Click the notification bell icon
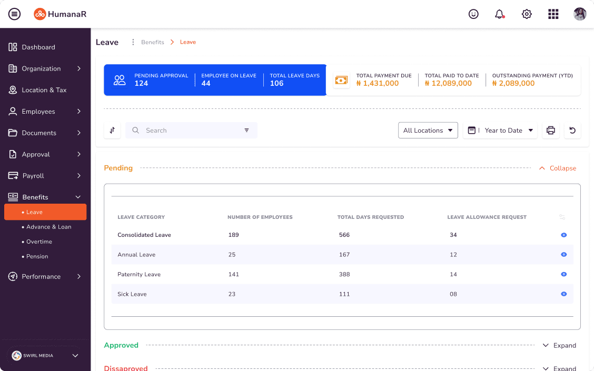This screenshot has height=371, width=594. (499, 14)
